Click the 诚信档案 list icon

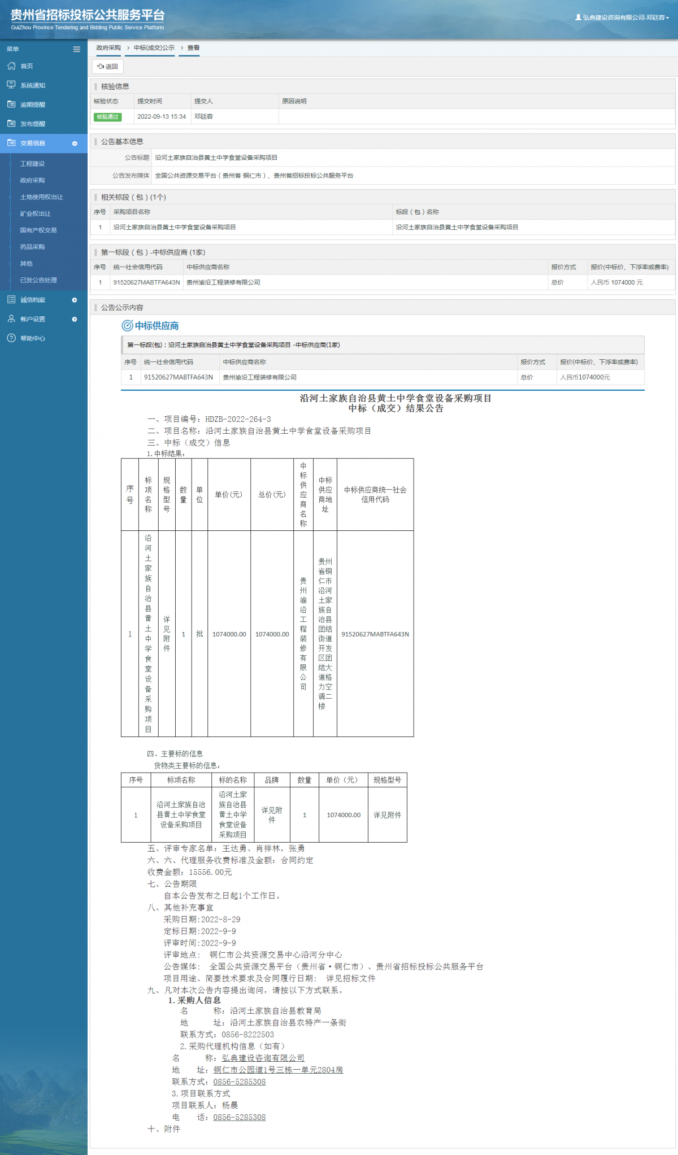[11, 299]
